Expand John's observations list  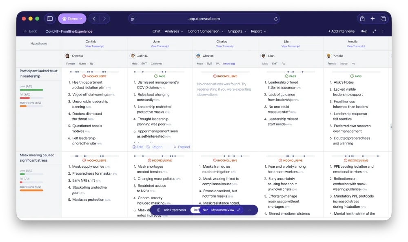point(182,147)
